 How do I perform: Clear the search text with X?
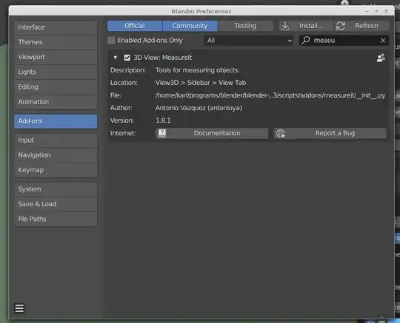coord(383,41)
